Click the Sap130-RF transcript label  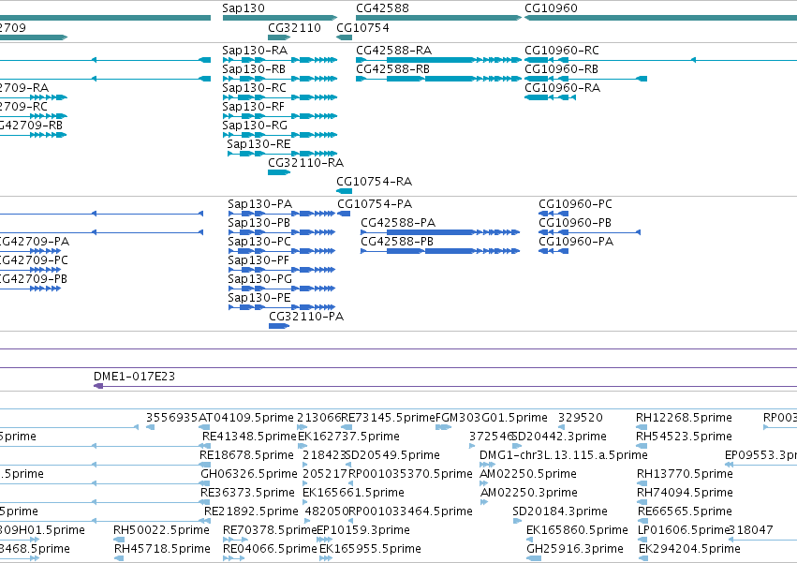pyautogui.click(x=253, y=107)
